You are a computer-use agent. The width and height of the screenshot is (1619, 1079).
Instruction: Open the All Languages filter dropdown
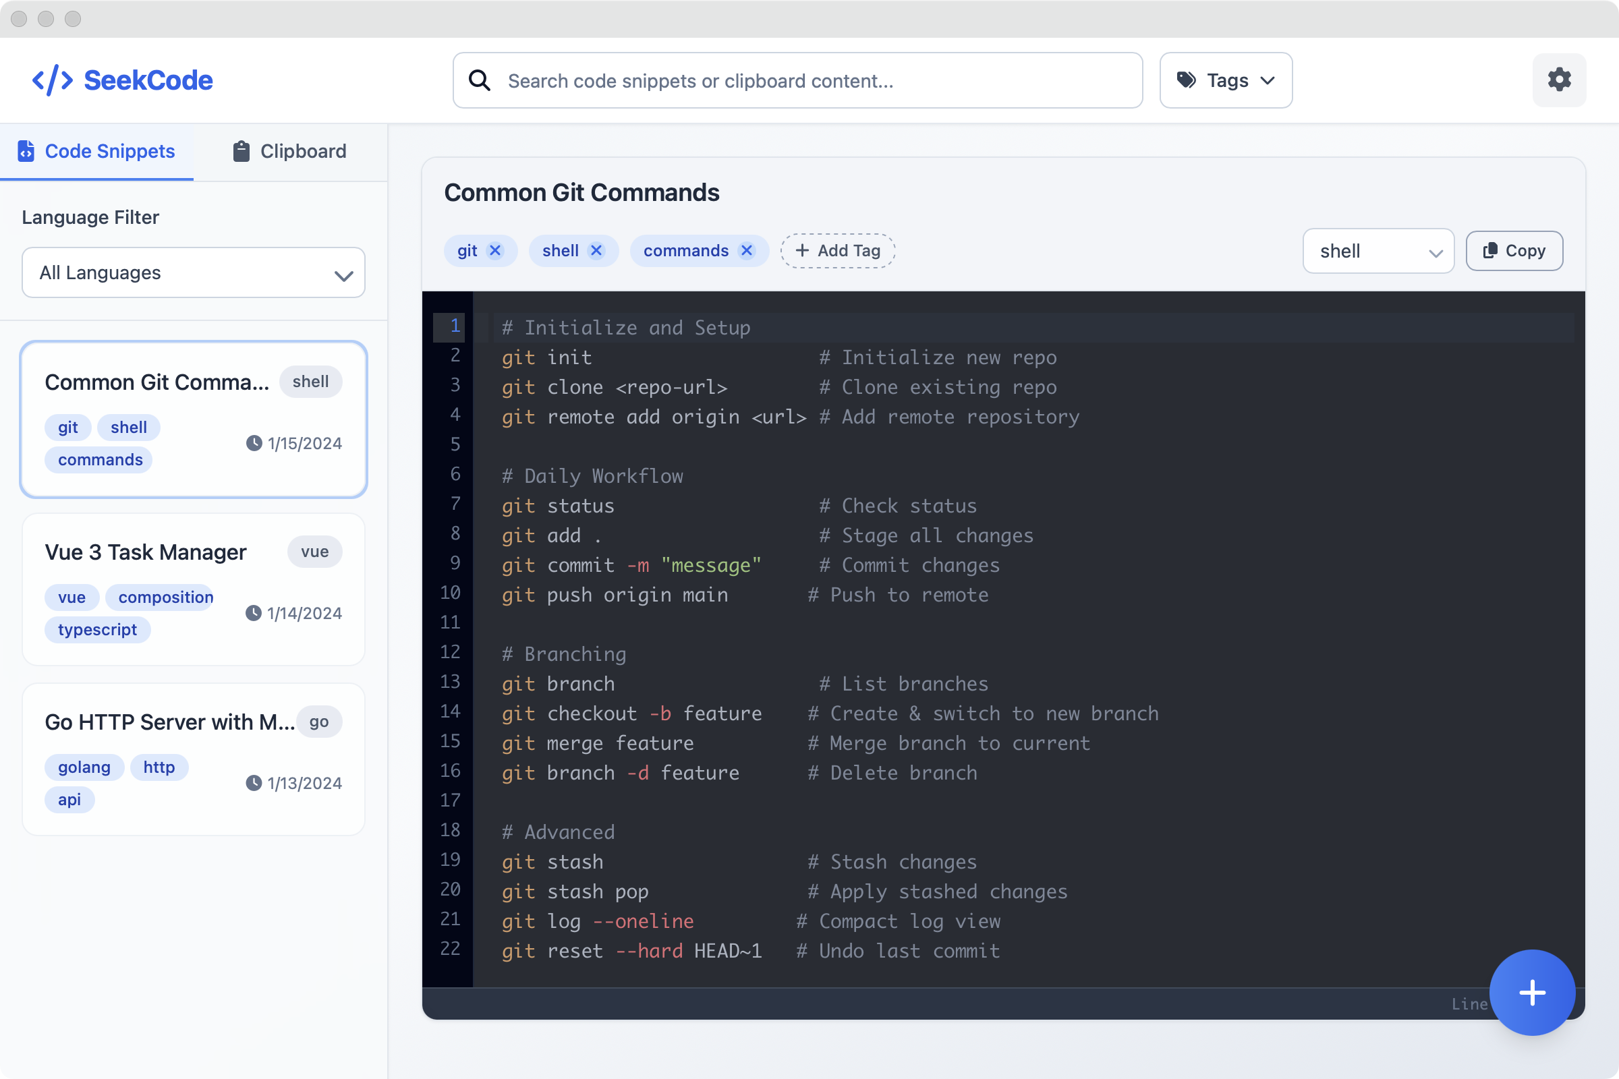pos(193,272)
